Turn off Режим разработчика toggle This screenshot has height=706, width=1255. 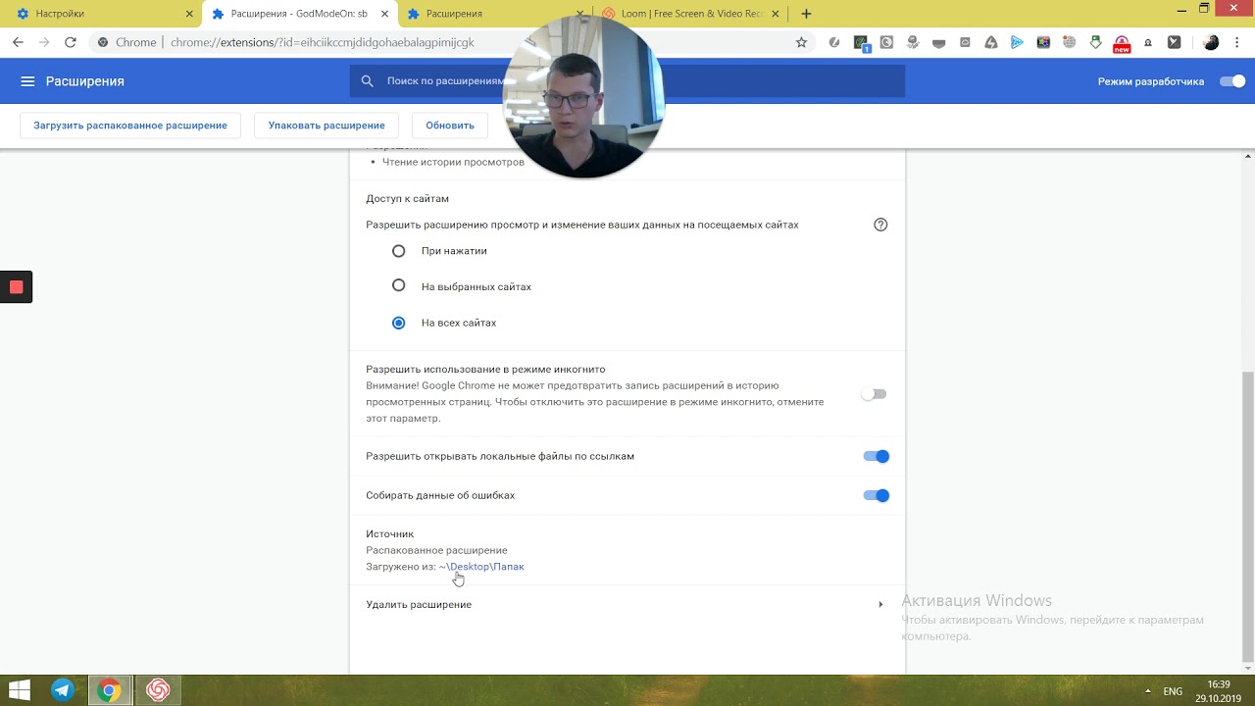[1232, 81]
